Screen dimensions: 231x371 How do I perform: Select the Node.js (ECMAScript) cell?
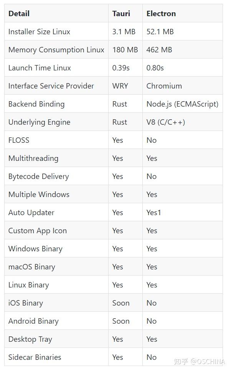point(182,104)
